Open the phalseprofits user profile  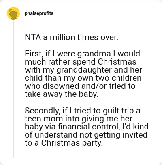39,13
